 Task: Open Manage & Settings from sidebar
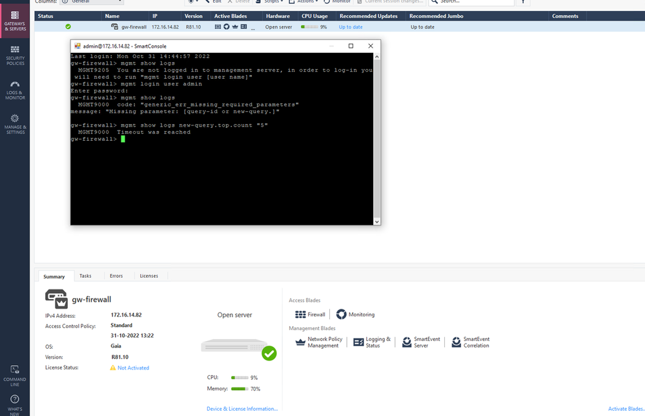pyautogui.click(x=15, y=123)
